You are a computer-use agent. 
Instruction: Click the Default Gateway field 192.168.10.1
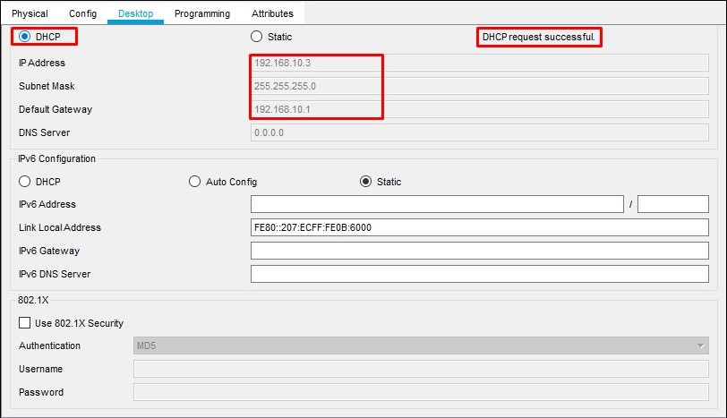click(479, 109)
